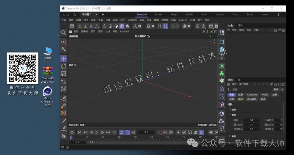Select the highlighted Model mode cube icon
This screenshot has width=294, height=155.
pyautogui.click(x=122, y=26)
